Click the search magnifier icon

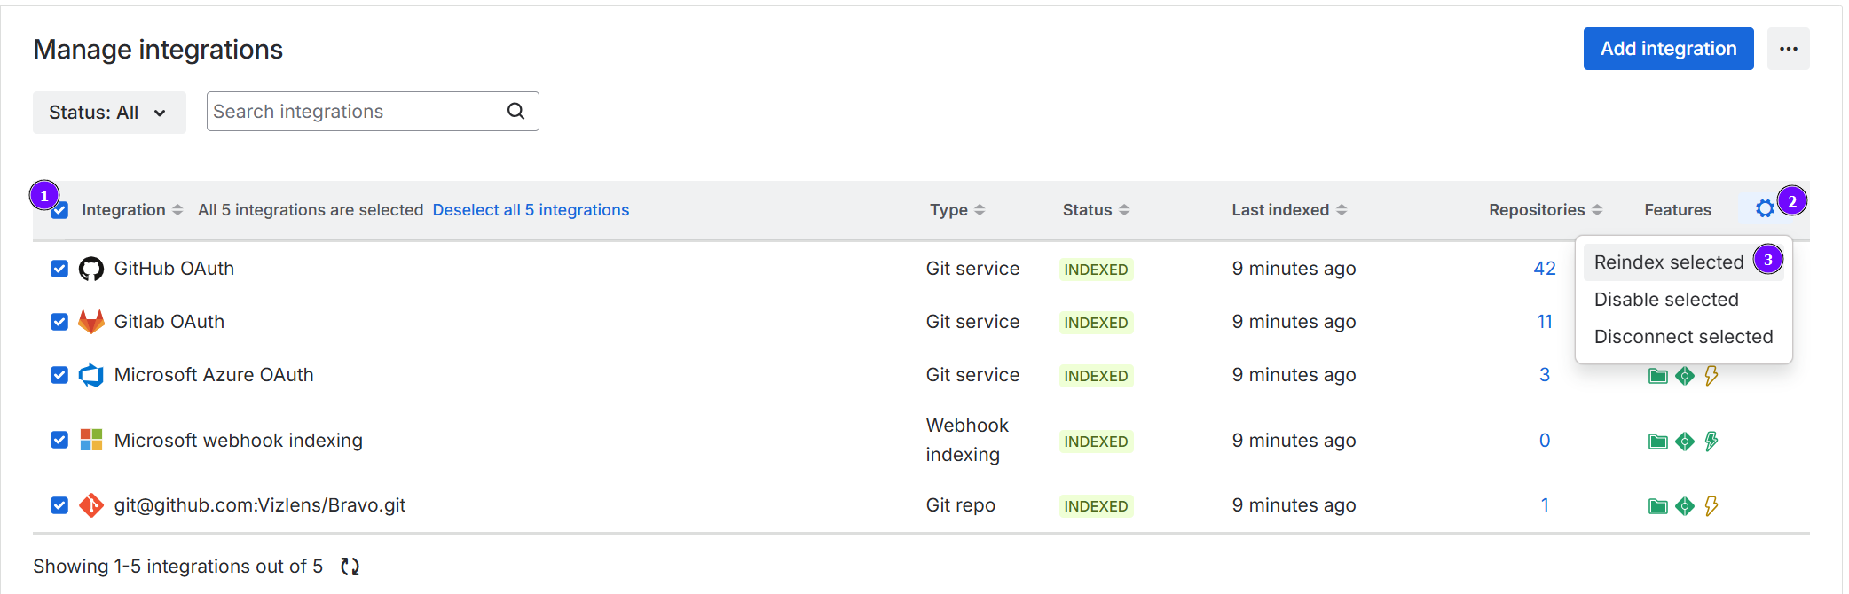tap(515, 112)
